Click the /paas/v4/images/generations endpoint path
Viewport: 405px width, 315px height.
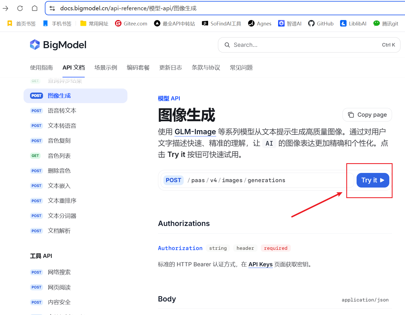tap(236, 181)
